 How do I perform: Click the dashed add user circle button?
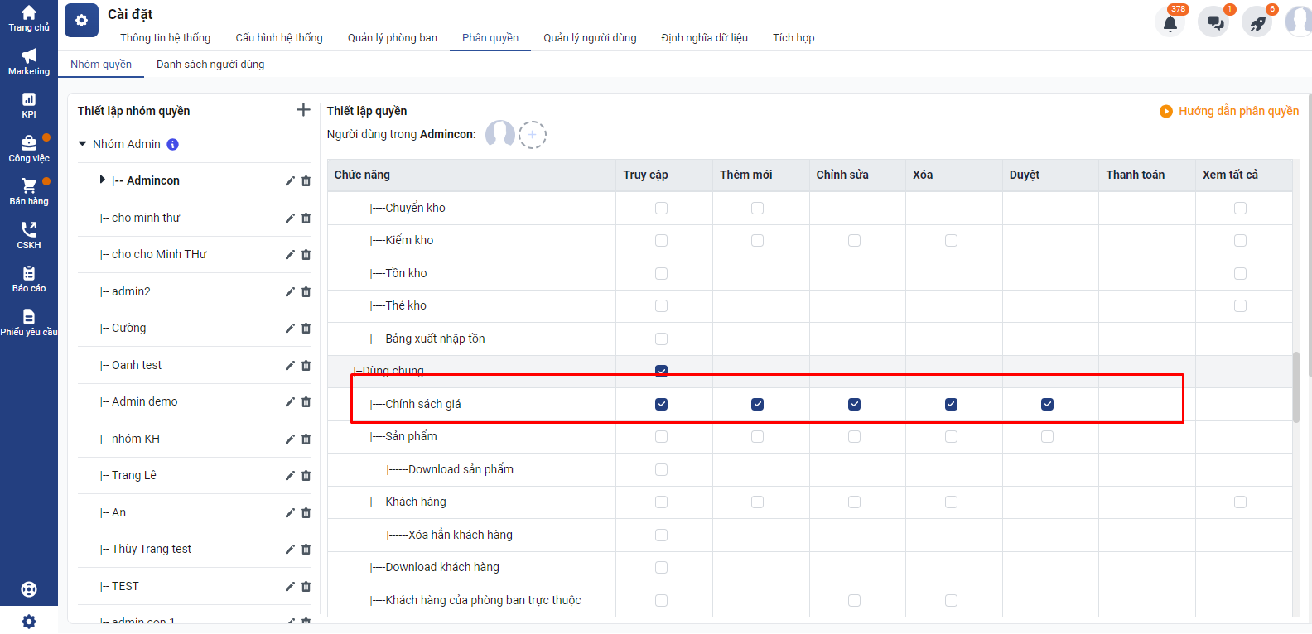532,134
